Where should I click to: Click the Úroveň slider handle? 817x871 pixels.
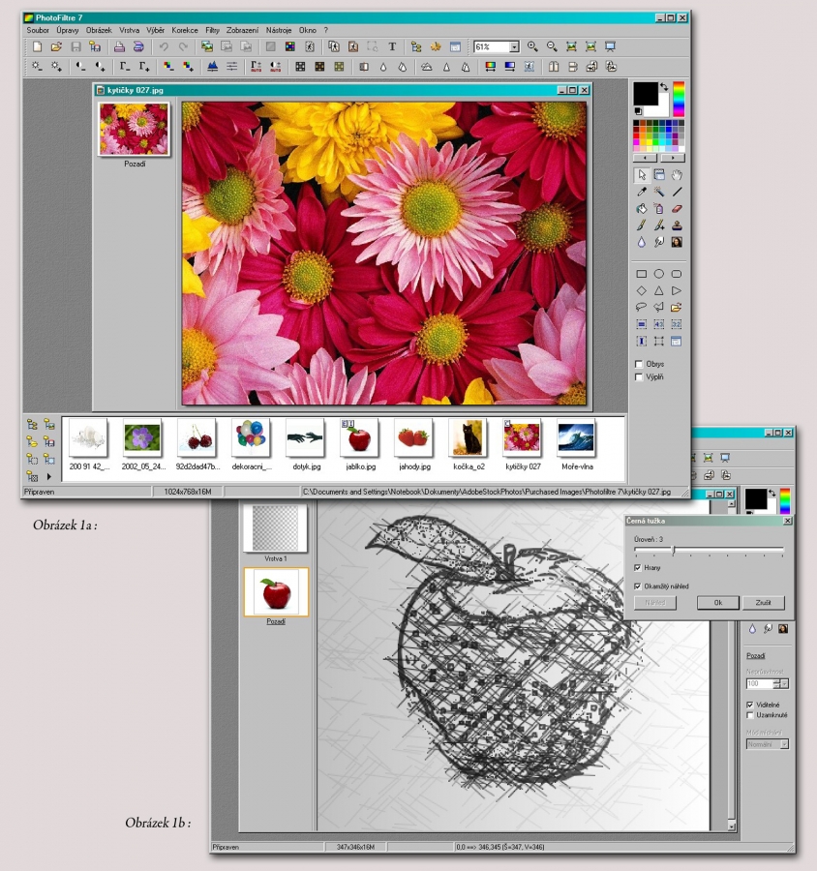tap(673, 552)
